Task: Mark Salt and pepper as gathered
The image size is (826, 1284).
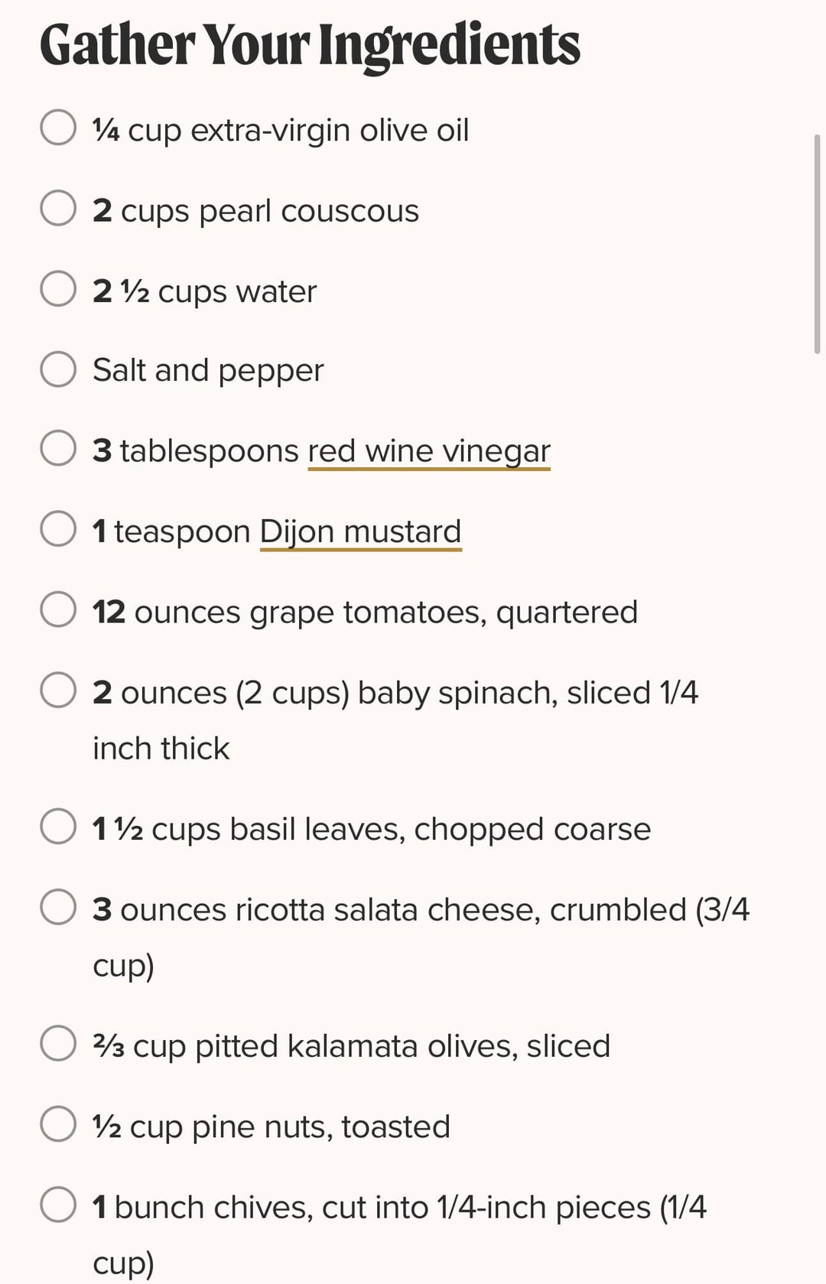Action: click(58, 369)
